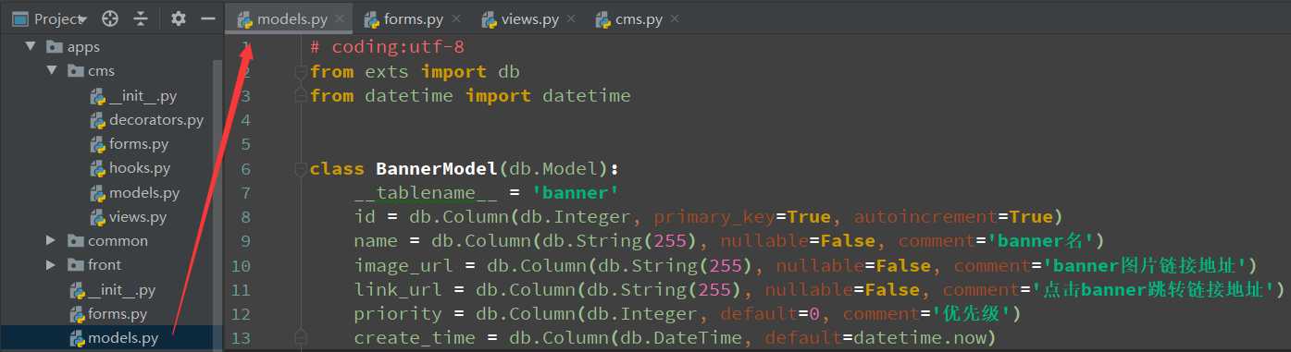Click the '# coding:utf-8' comment line

pyautogui.click(x=387, y=46)
